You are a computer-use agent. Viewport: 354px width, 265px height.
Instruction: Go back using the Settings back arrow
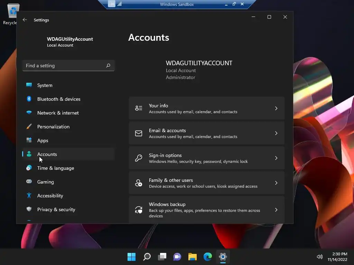click(25, 20)
